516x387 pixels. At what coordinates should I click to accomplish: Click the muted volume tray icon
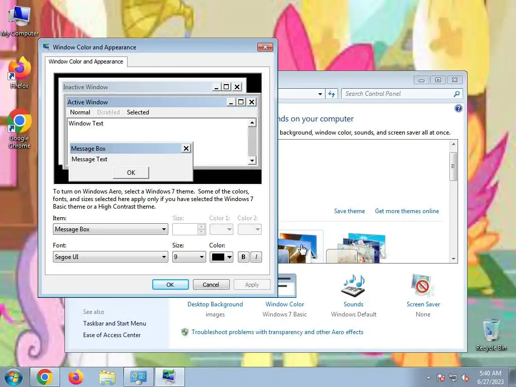point(465,377)
